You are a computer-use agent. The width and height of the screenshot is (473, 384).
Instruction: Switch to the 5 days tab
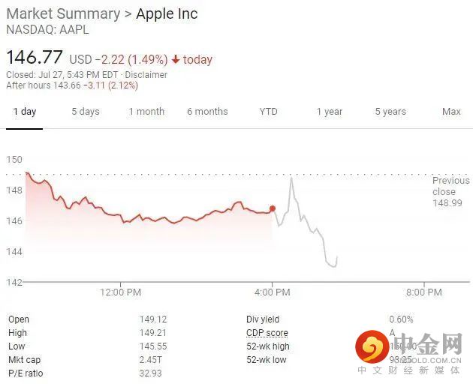86,112
